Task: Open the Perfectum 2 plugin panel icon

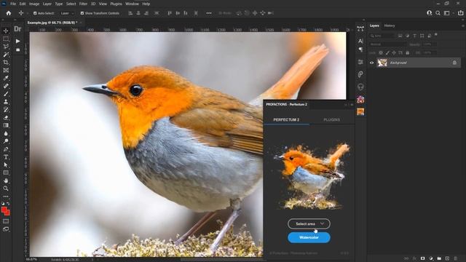Action: [x=360, y=111]
